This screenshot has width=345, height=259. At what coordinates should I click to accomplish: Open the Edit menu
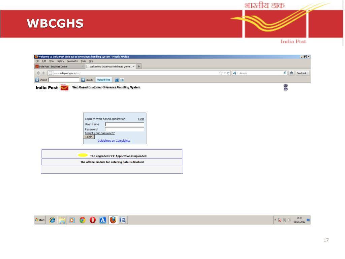(x=44, y=61)
